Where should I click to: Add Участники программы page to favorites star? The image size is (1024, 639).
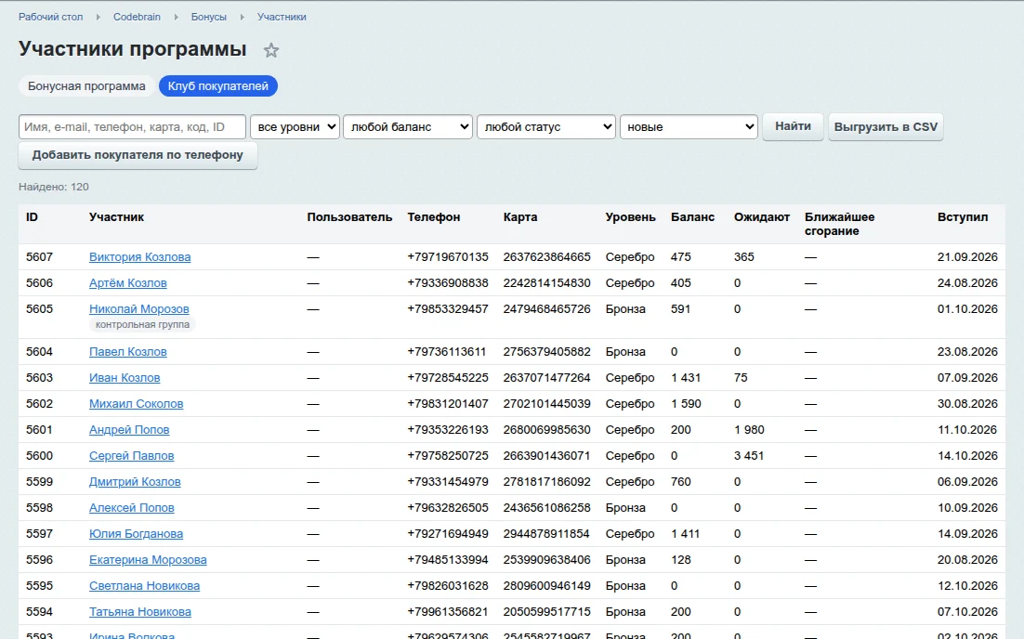271,50
